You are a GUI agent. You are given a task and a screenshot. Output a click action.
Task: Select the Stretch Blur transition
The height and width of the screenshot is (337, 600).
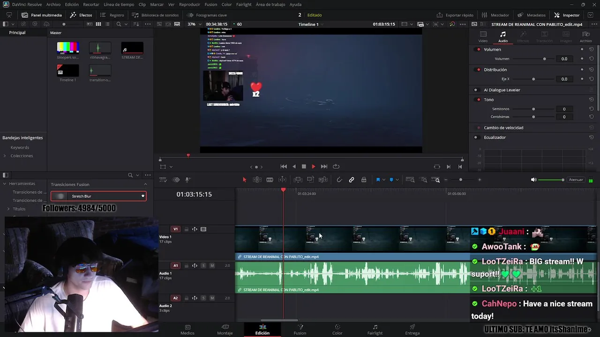[x=98, y=196]
